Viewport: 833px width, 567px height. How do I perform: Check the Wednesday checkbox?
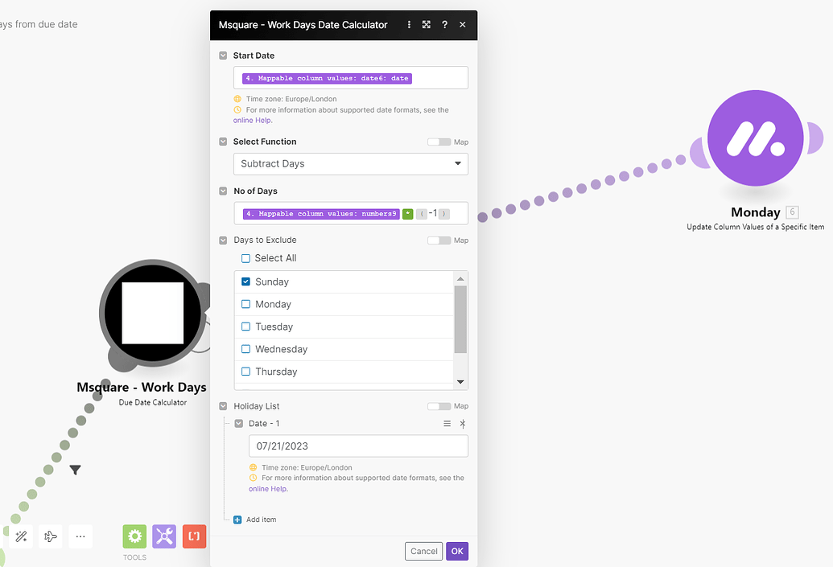tap(245, 349)
